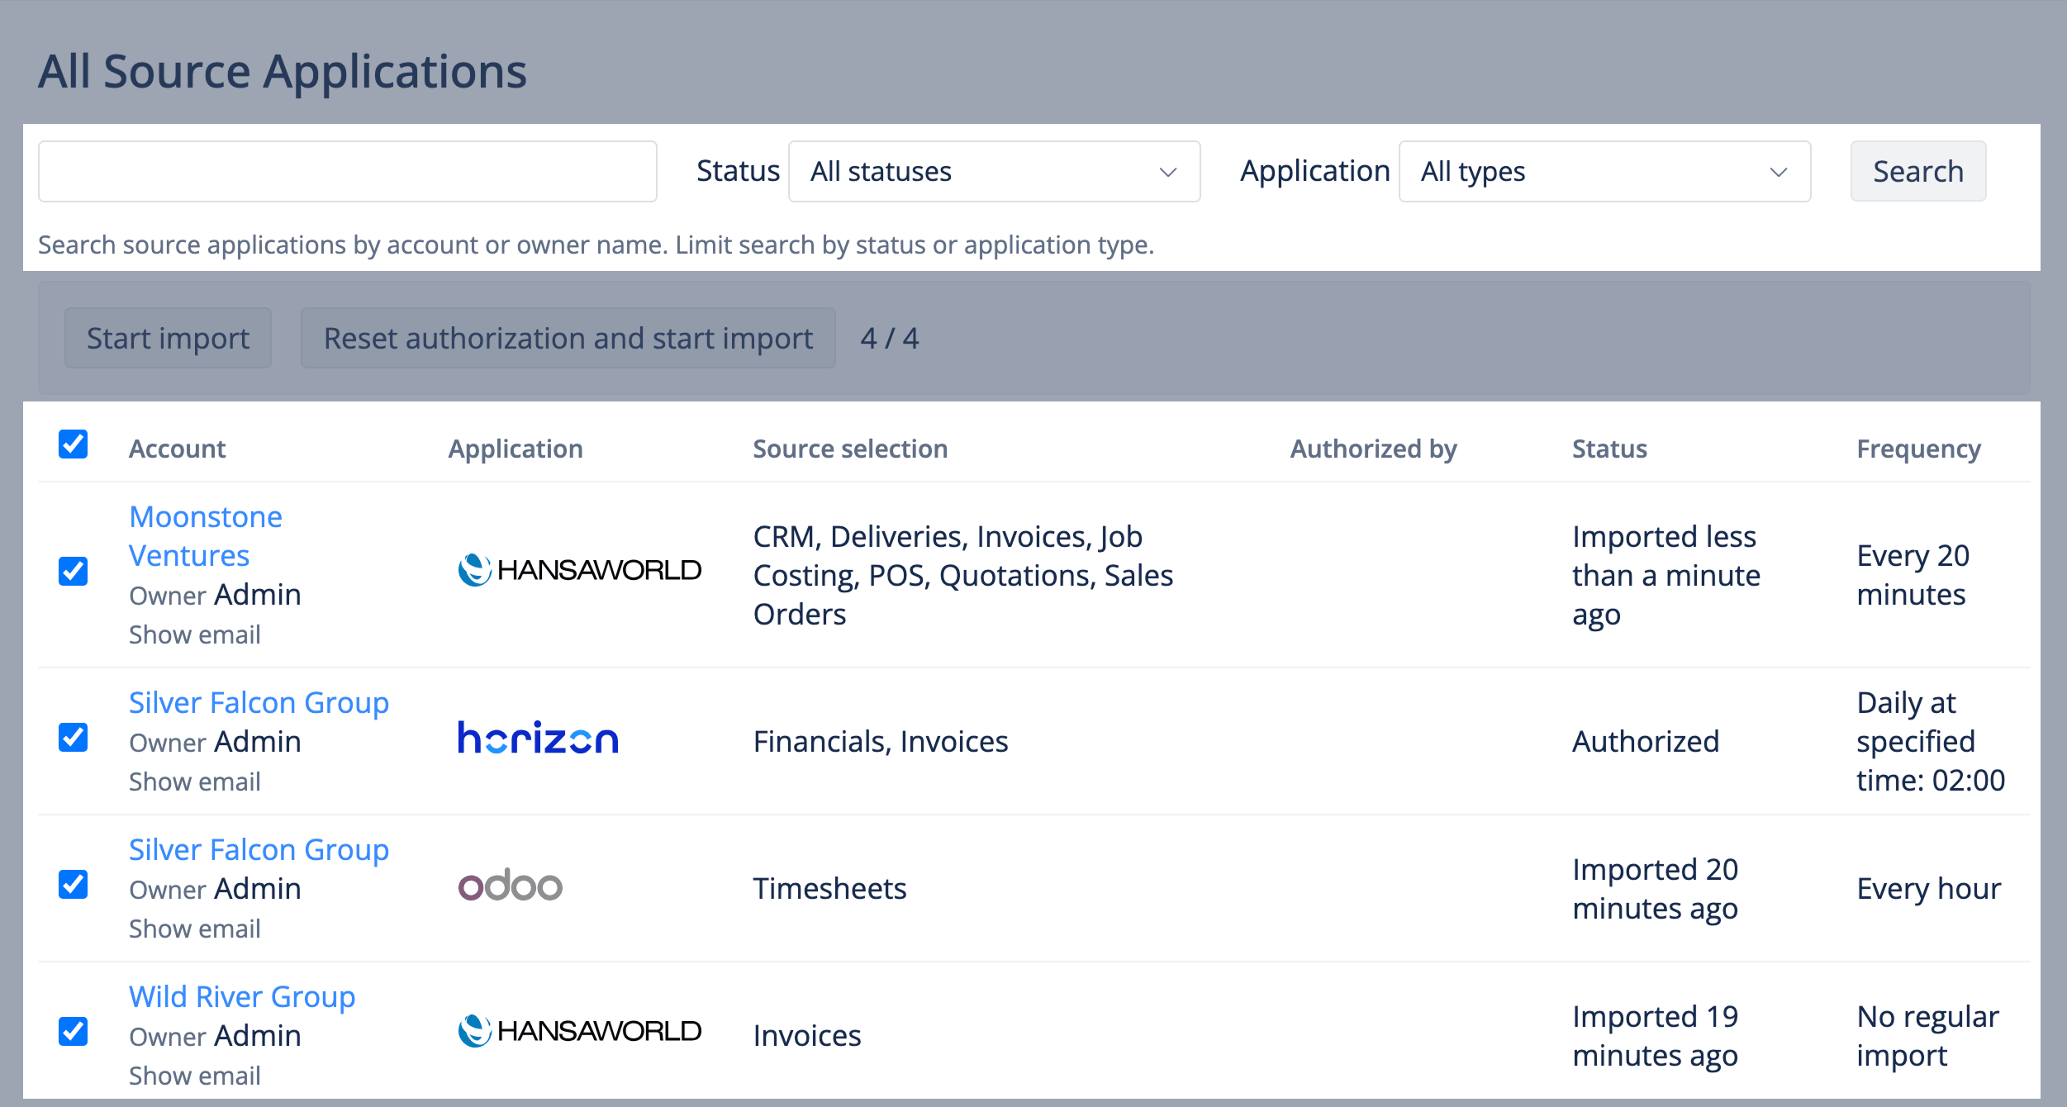Click the Frequency column header
The width and height of the screenshot is (2067, 1107).
1918,449
